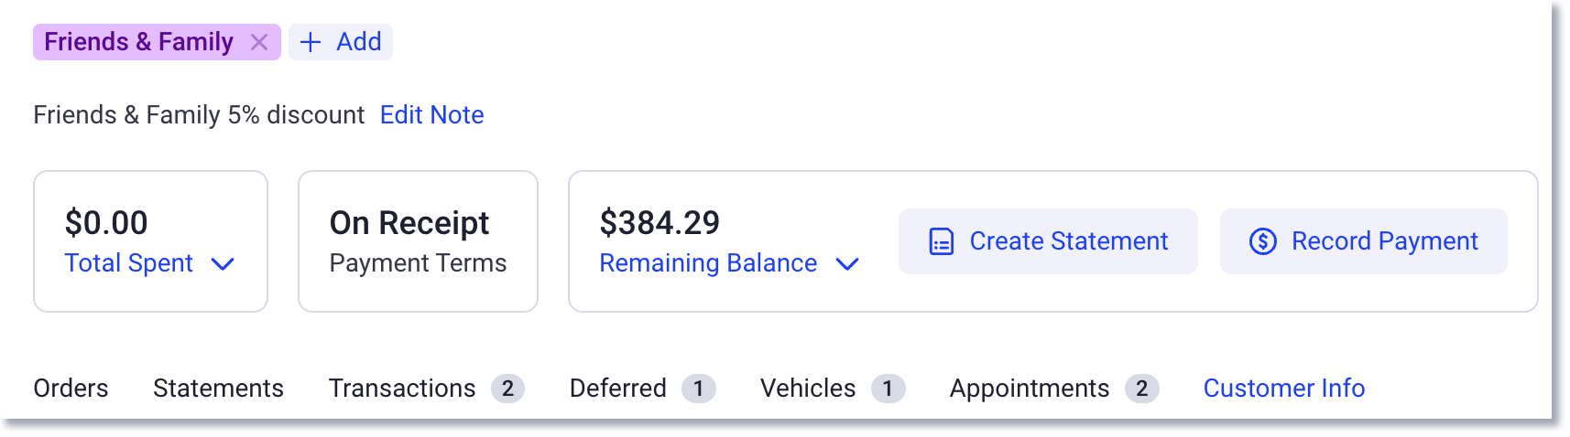Open the Total Spent dropdown label
The image size is (1570, 437).
(x=129, y=263)
